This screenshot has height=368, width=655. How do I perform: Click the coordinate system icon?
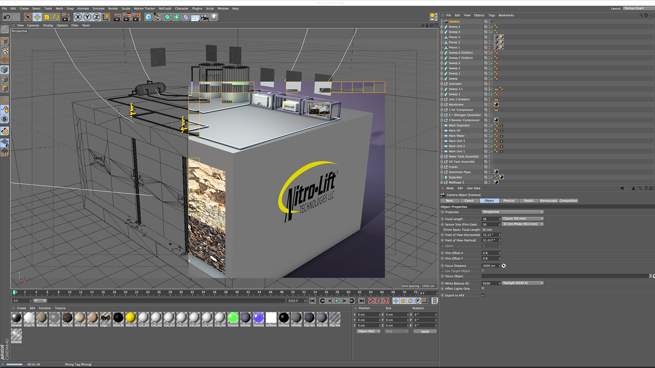[x=106, y=17]
